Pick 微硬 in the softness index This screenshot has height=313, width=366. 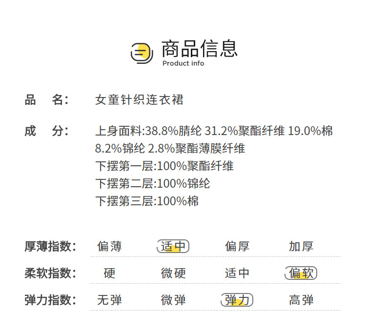[x=173, y=273]
